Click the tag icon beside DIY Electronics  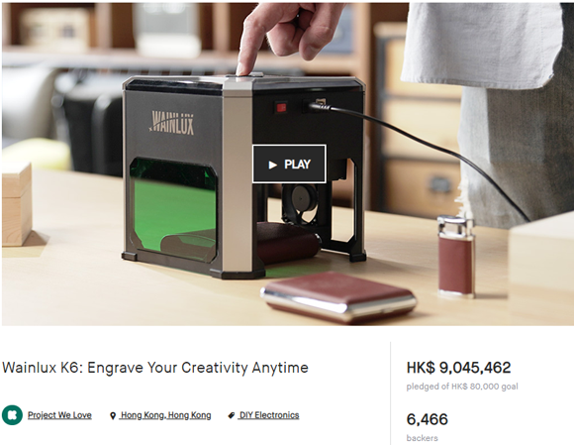point(232,415)
